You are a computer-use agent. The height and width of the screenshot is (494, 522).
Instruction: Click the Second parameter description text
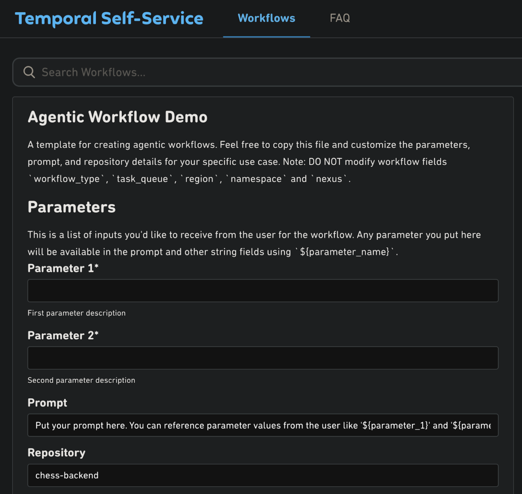81,380
